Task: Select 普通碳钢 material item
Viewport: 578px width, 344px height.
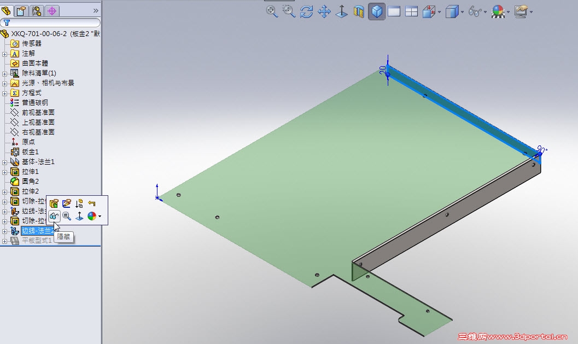Action: click(35, 102)
